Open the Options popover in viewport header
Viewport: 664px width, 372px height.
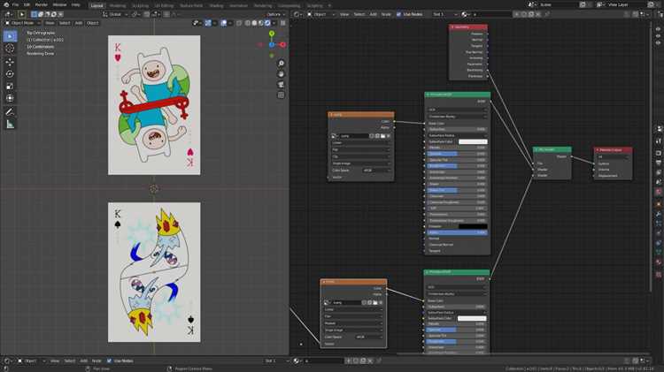click(x=275, y=14)
